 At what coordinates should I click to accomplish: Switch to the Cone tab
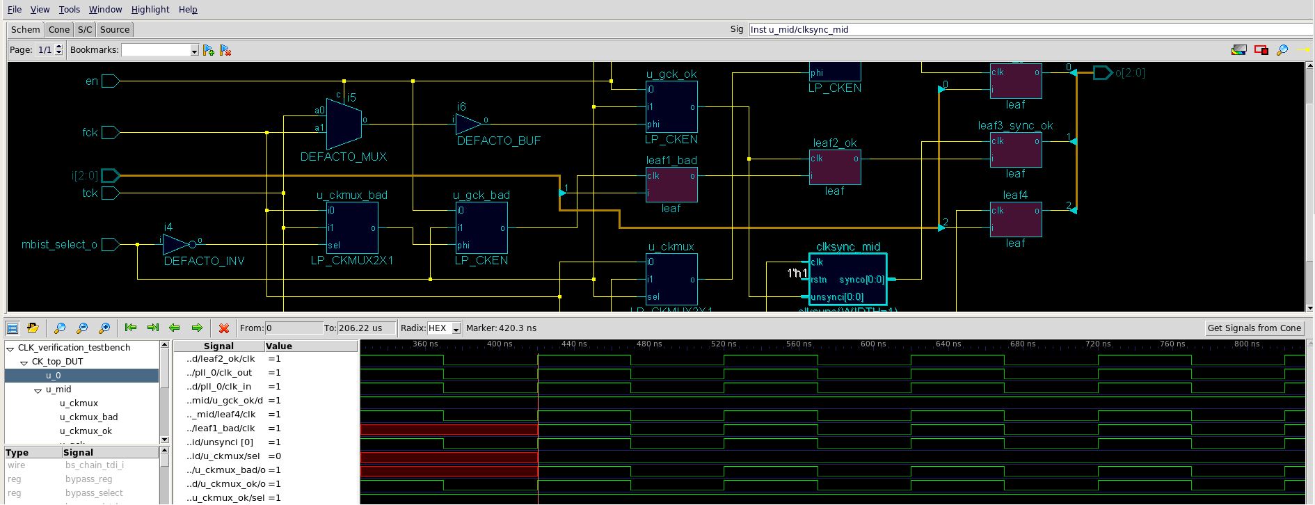[x=59, y=30]
